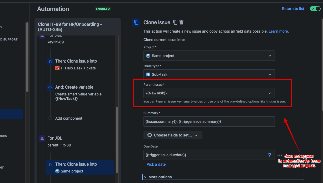Expand the More options section
323x183 pixels.
[223, 177]
